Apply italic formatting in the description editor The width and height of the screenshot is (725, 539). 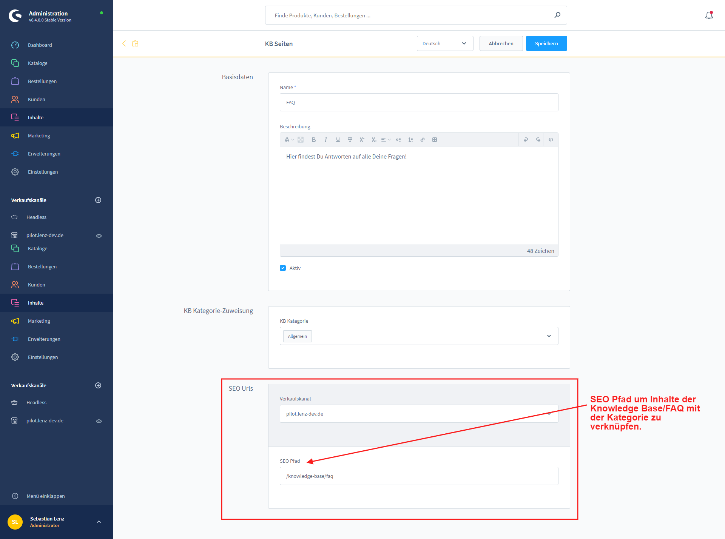(325, 140)
